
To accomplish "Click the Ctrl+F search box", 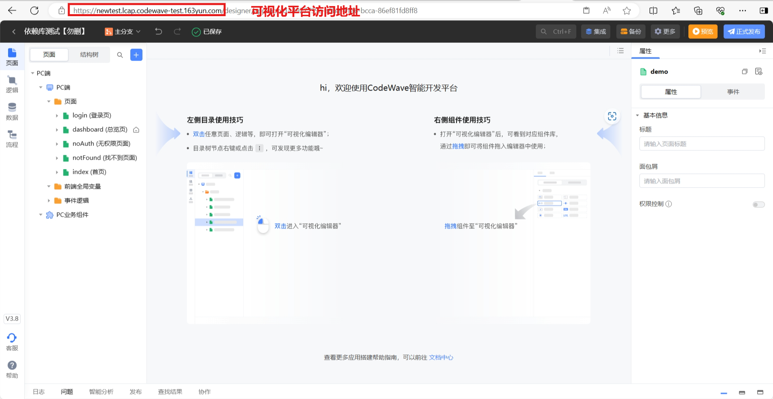I will click(556, 32).
